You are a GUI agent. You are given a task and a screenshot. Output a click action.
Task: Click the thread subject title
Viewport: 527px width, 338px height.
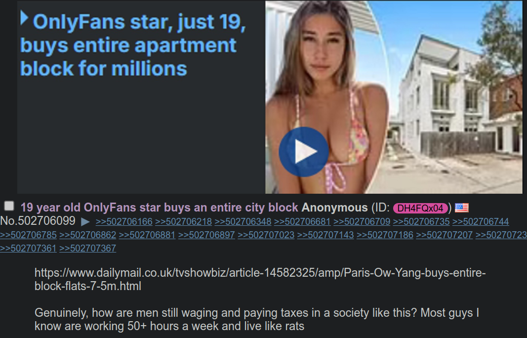(160, 208)
